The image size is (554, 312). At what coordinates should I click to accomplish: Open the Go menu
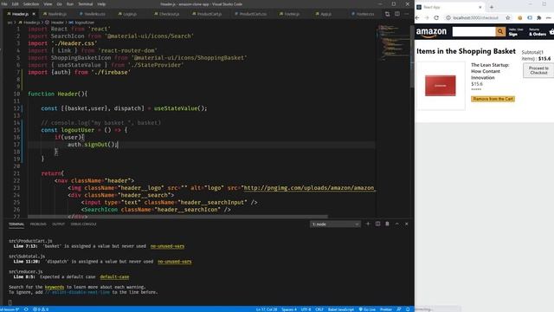point(60,4)
